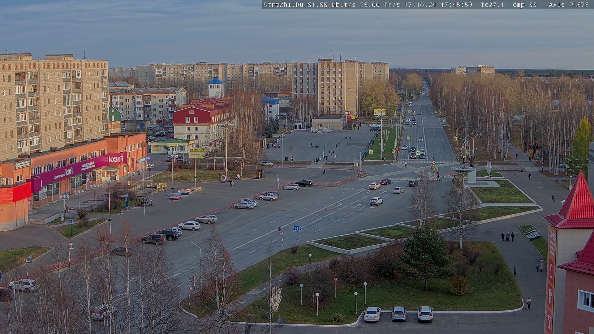Click the 17:45:59 time stamp
Screen dimensions: 594x334
456,5
